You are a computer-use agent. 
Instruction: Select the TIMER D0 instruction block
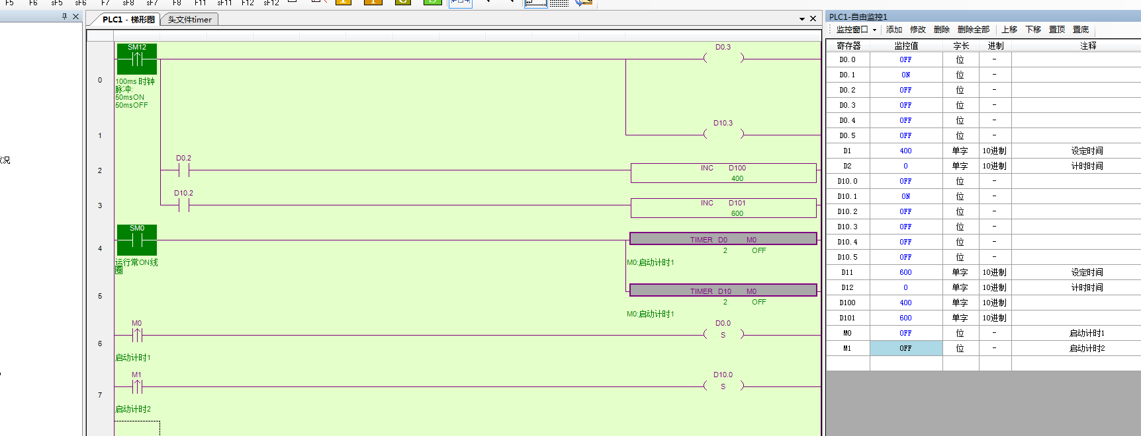tap(723, 239)
